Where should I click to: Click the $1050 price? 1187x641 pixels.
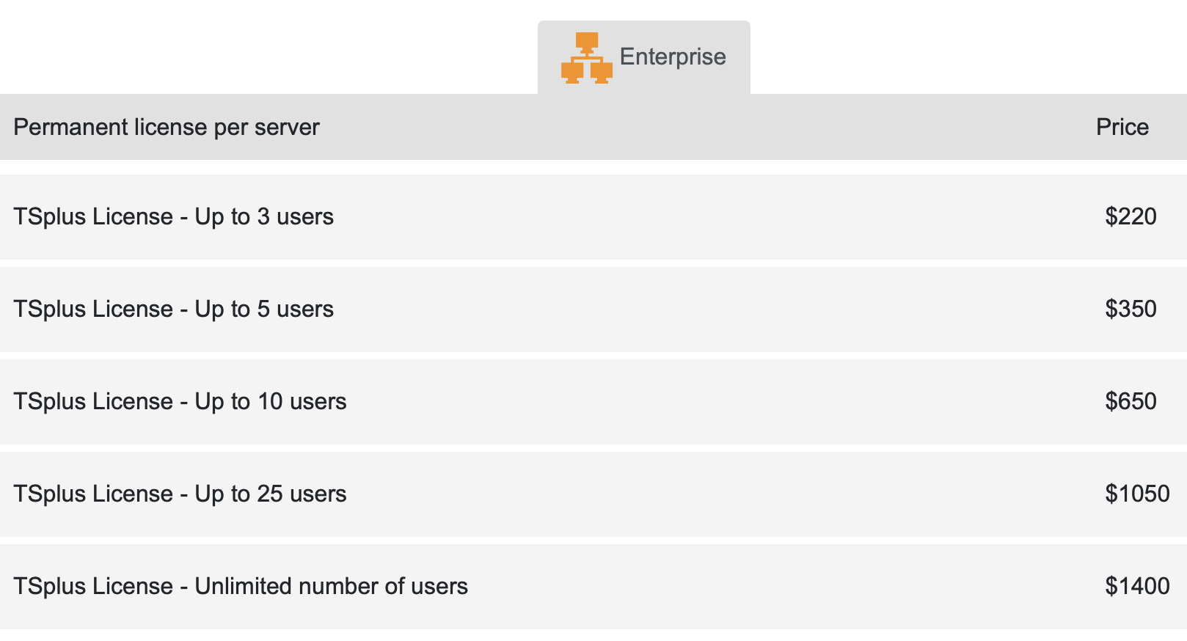pos(1137,494)
